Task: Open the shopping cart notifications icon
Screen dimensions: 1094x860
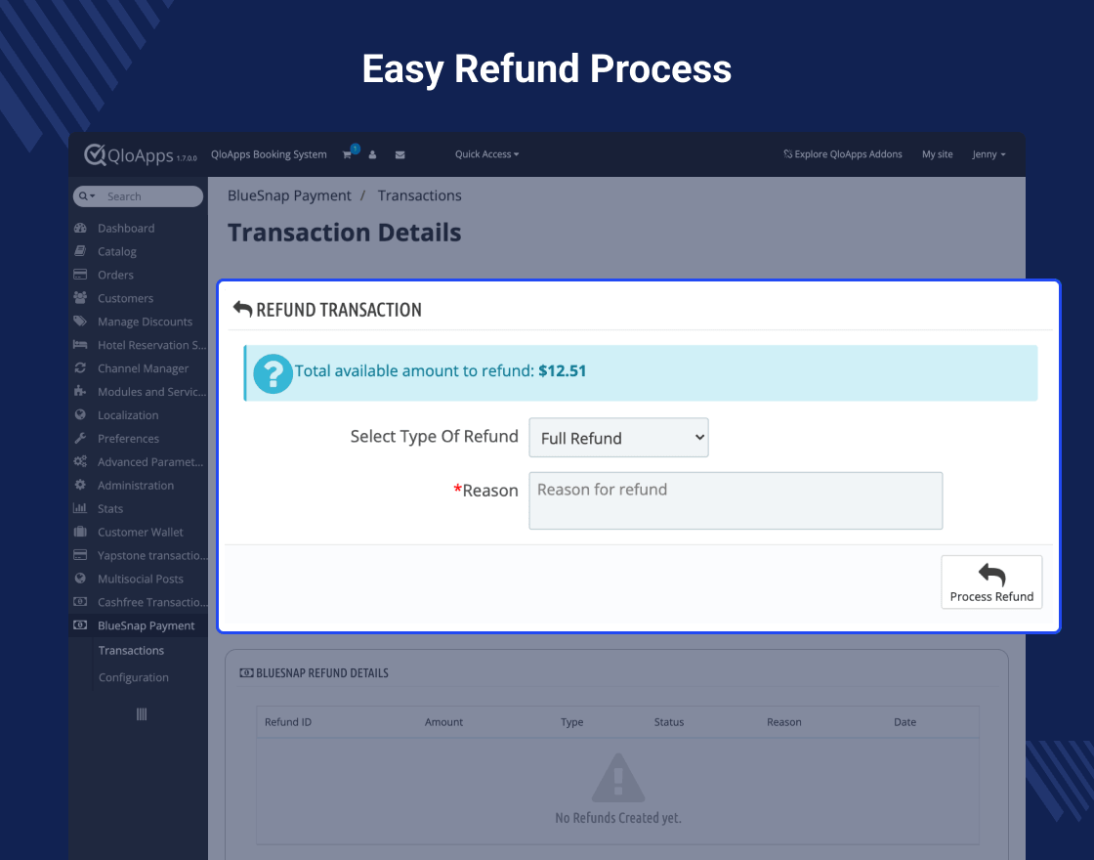Action: click(348, 154)
